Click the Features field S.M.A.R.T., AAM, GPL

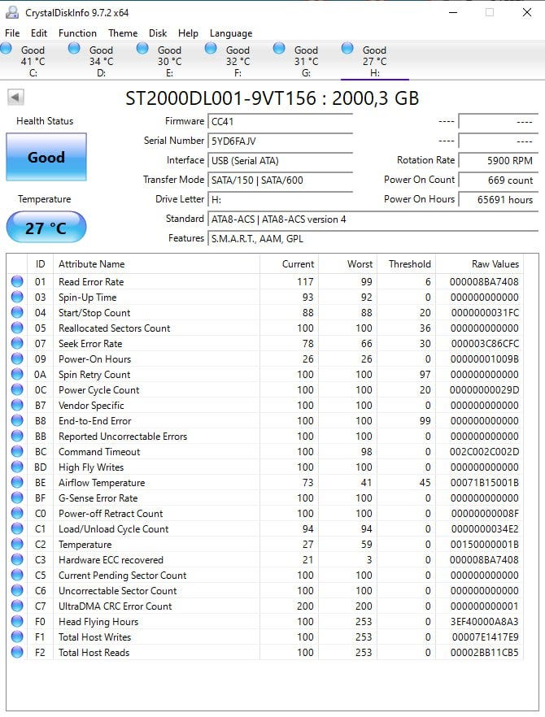373,239
